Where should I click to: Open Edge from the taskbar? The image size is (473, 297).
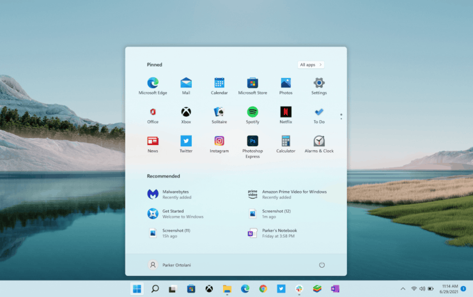(x=245, y=289)
